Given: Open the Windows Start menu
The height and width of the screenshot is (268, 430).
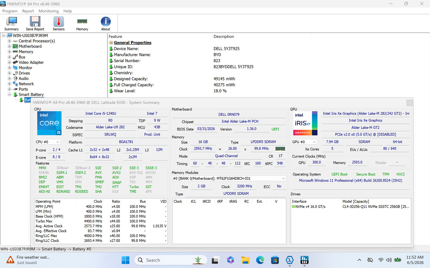Looking at the screenshot, I should [x=125, y=260].
